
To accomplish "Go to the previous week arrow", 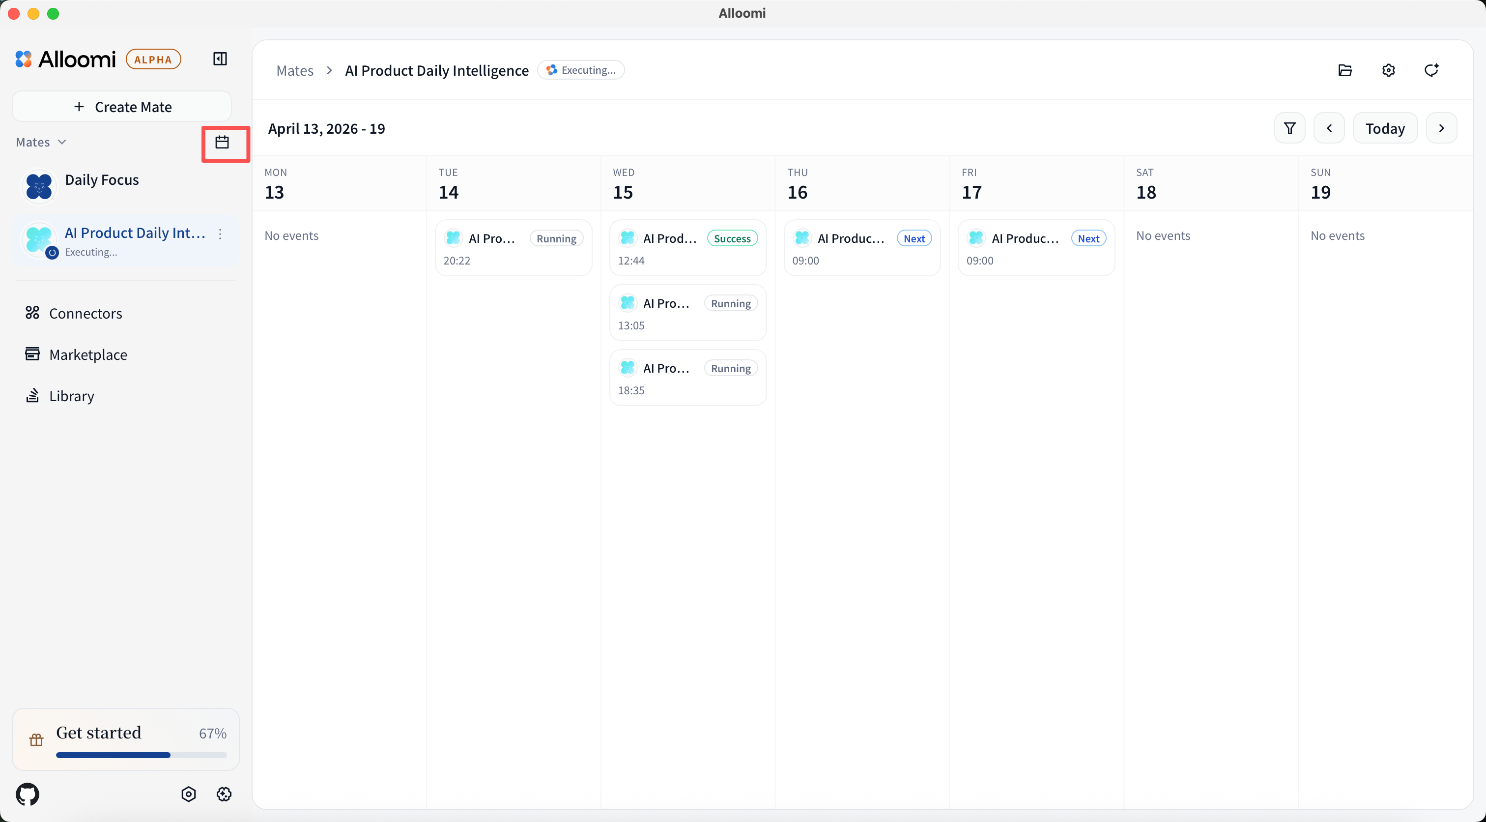I will pos(1329,128).
